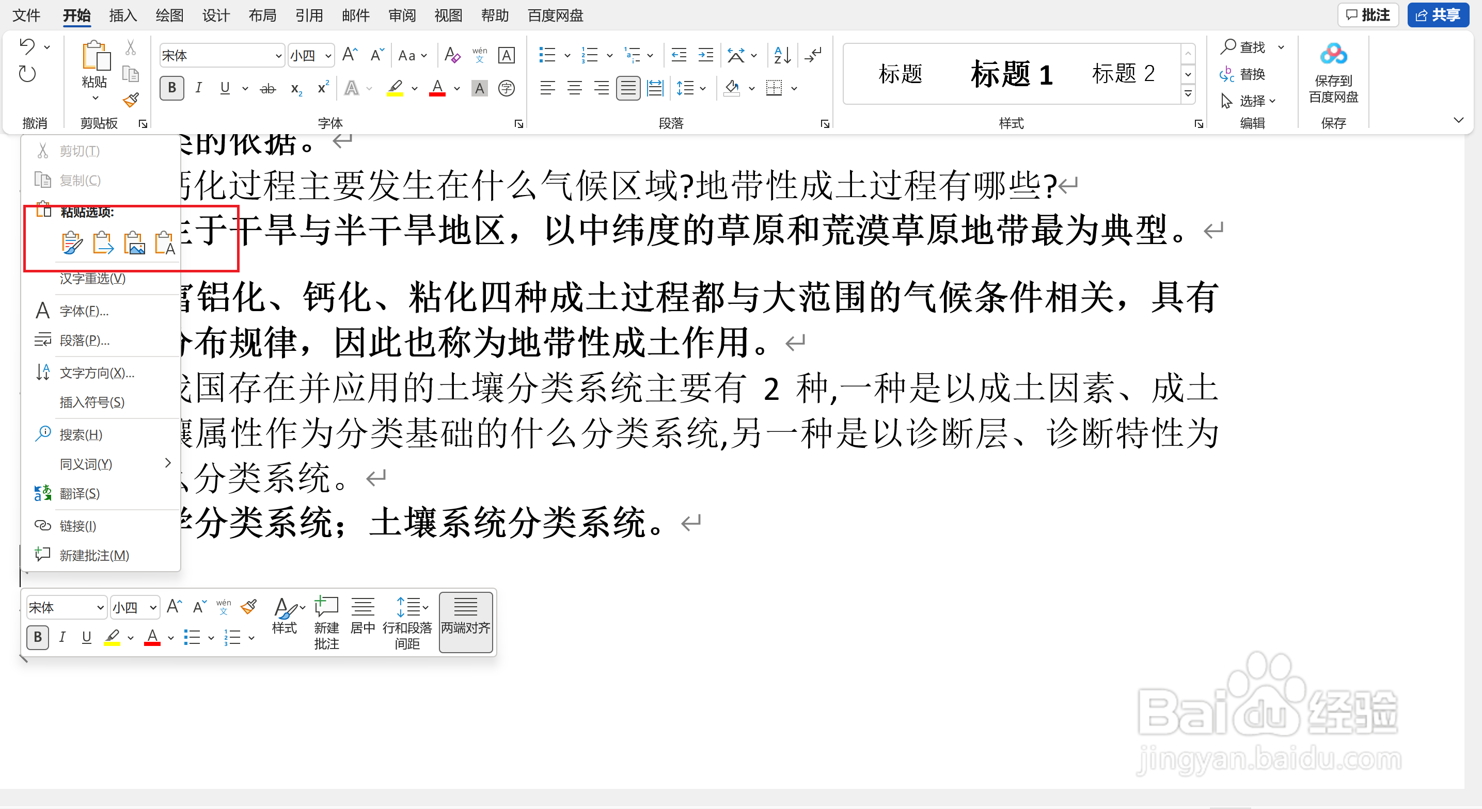Choose 段落(P)... in context menu
The image size is (1482, 809).
pos(101,341)
